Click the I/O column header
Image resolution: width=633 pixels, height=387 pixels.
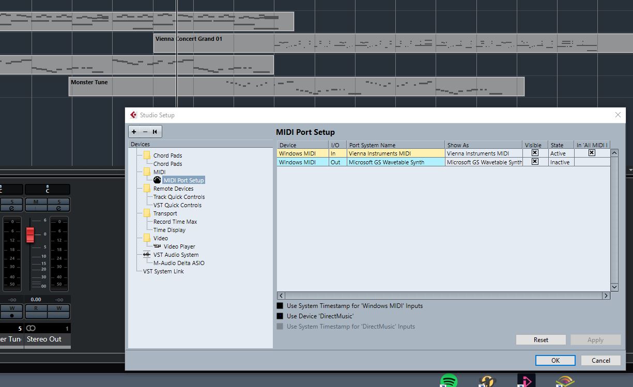(x=337, y=145)
